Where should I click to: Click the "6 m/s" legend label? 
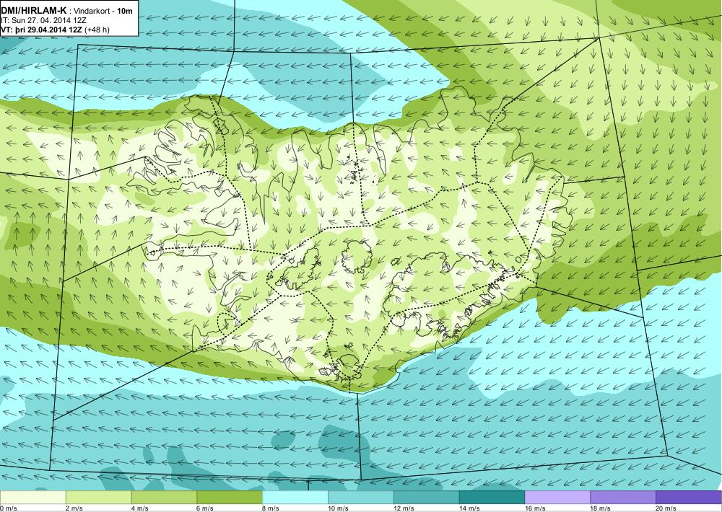pos(205,508)
